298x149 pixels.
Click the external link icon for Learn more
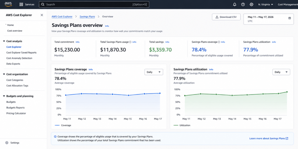pyautogui.click(x=287, y=139)
